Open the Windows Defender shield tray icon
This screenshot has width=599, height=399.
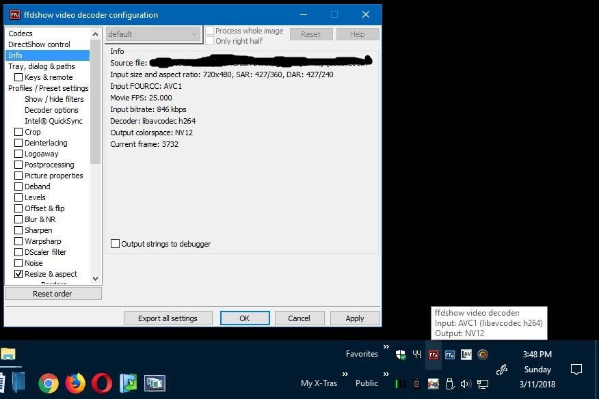pyautogui.click(x=400, y=355)
